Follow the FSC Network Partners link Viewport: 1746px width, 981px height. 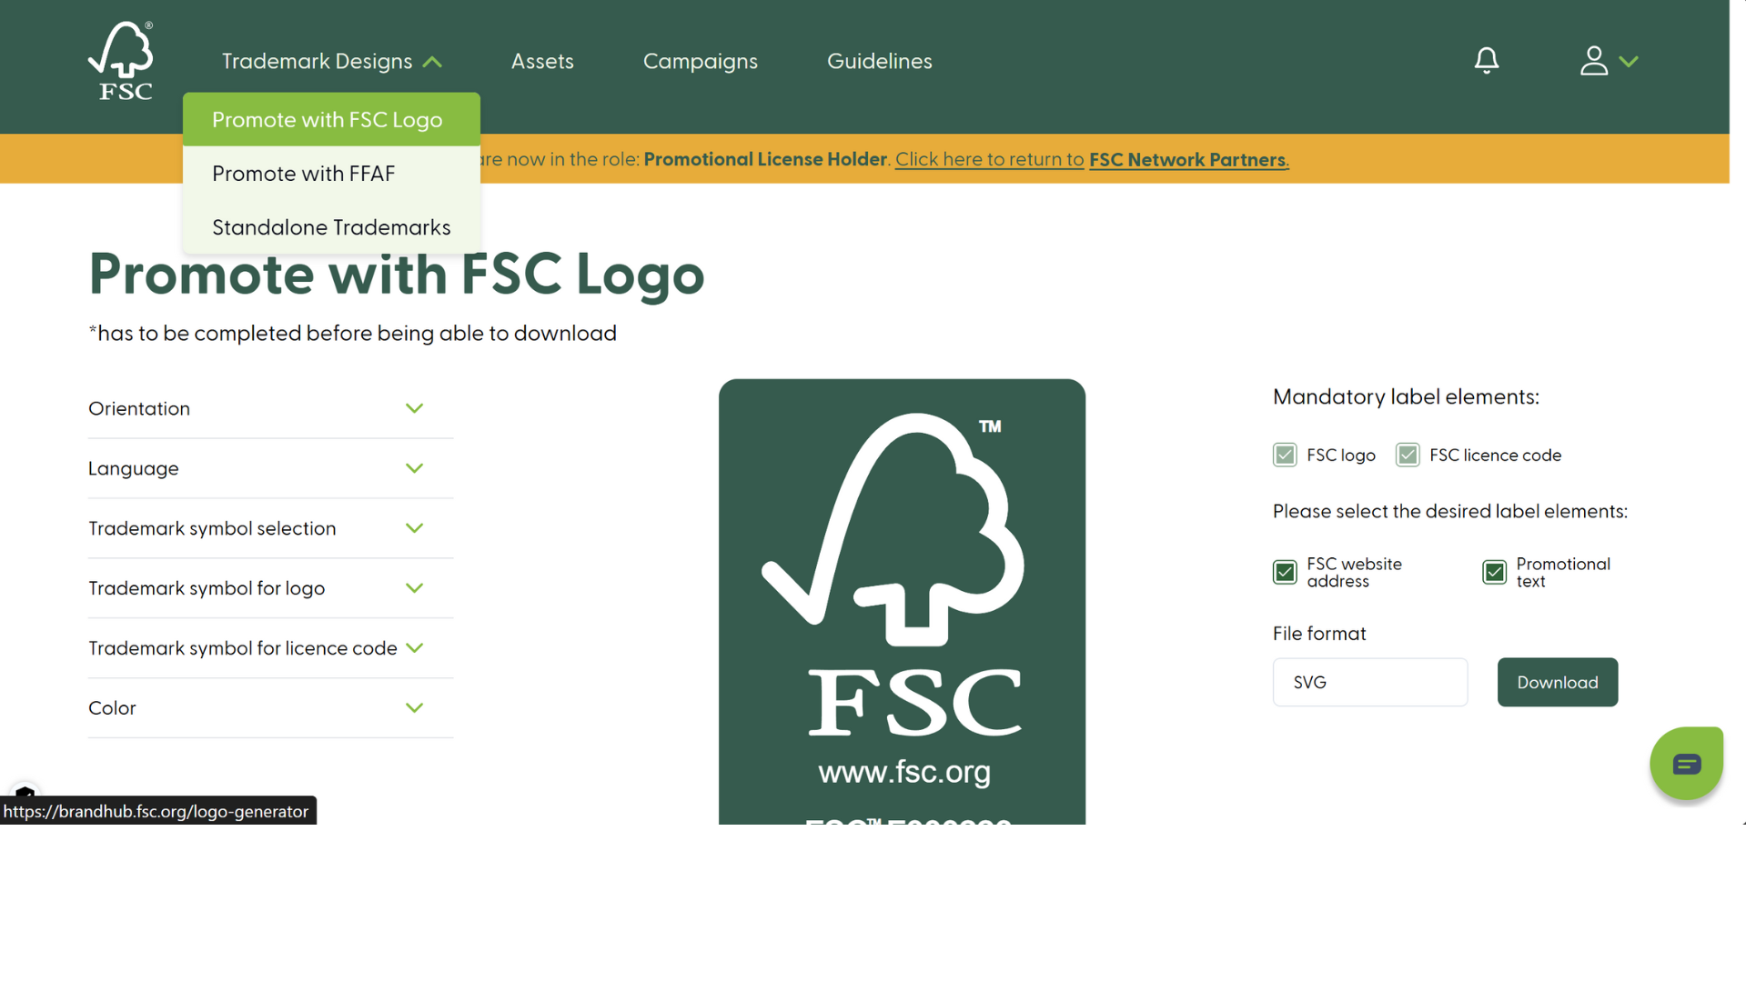point(1187,160)
